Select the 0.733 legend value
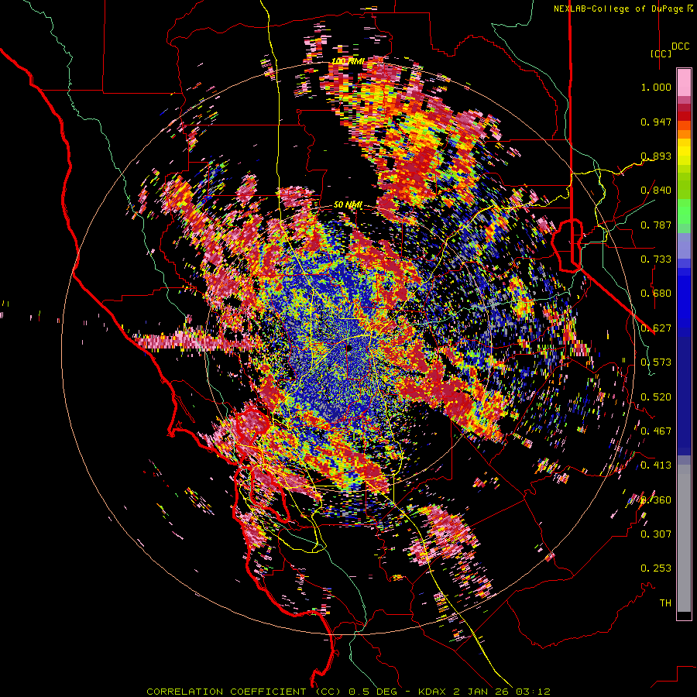 click(656, 259)
